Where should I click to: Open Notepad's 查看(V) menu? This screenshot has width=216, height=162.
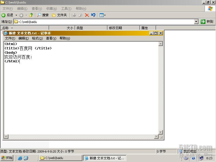pyautogui.click(x=51, y=38)
